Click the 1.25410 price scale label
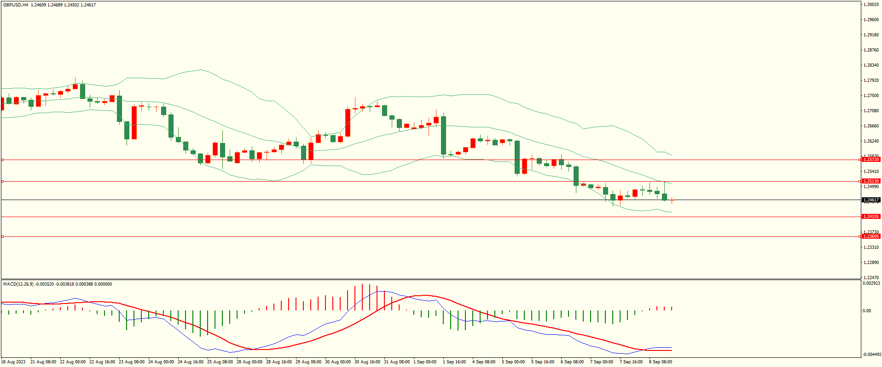882x367 pixels. pos(871,172)
